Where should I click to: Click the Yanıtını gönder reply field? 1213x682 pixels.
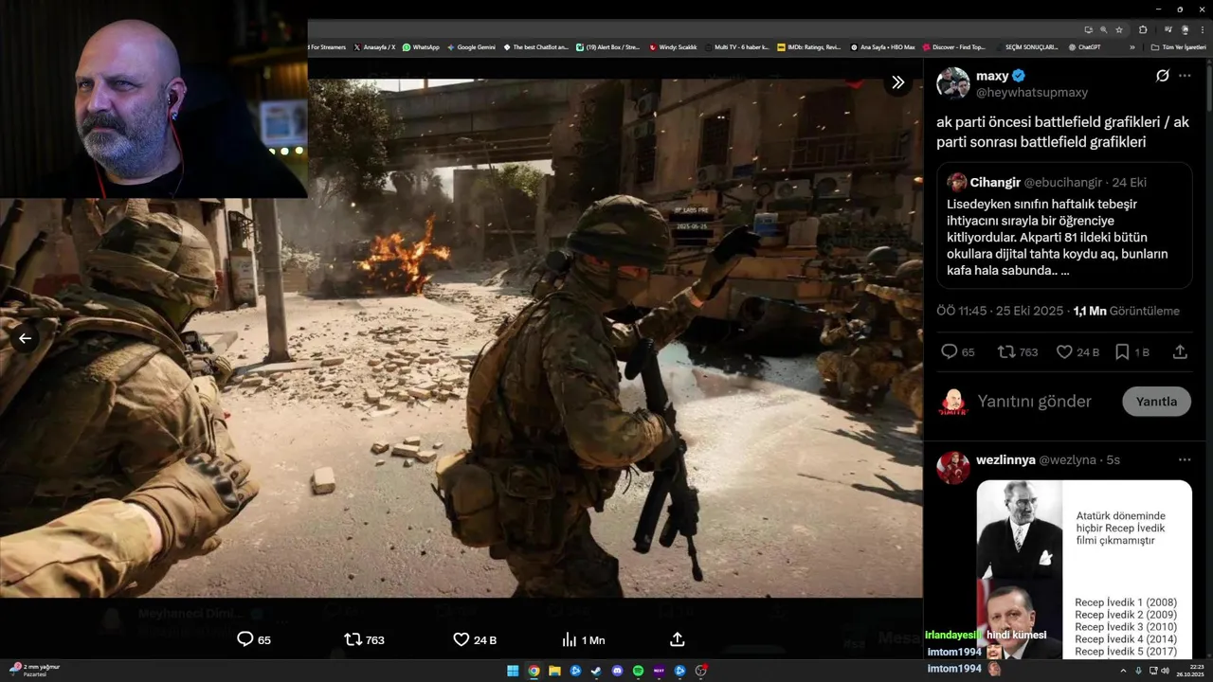[1034, 402]
